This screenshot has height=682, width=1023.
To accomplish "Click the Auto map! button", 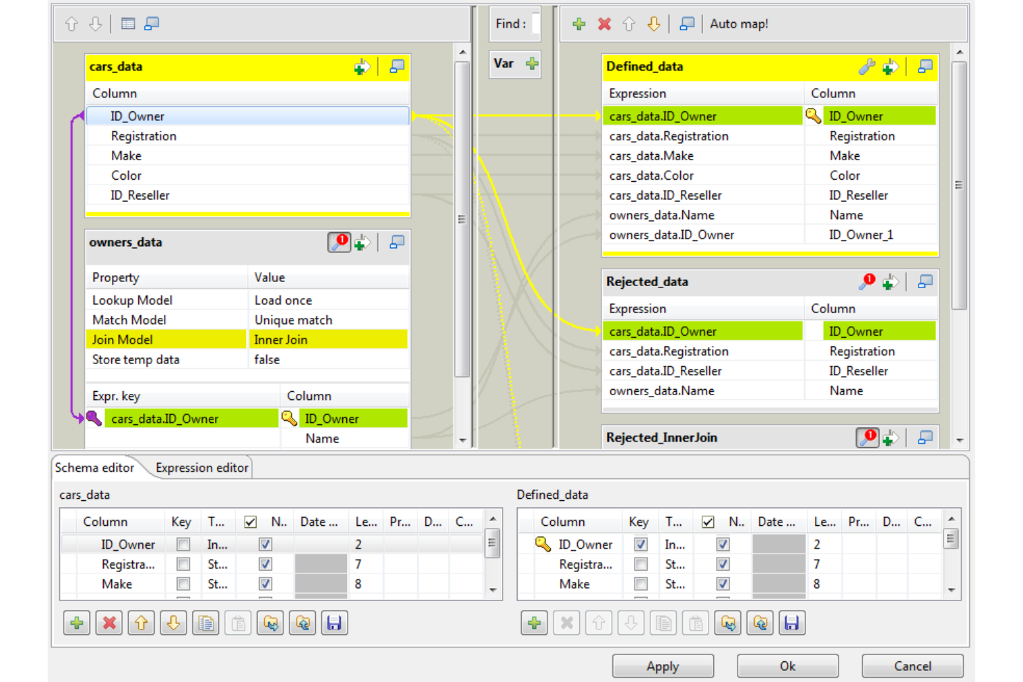I will [740, 23].
